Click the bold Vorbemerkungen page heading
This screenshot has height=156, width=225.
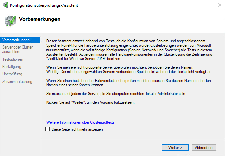40,19
